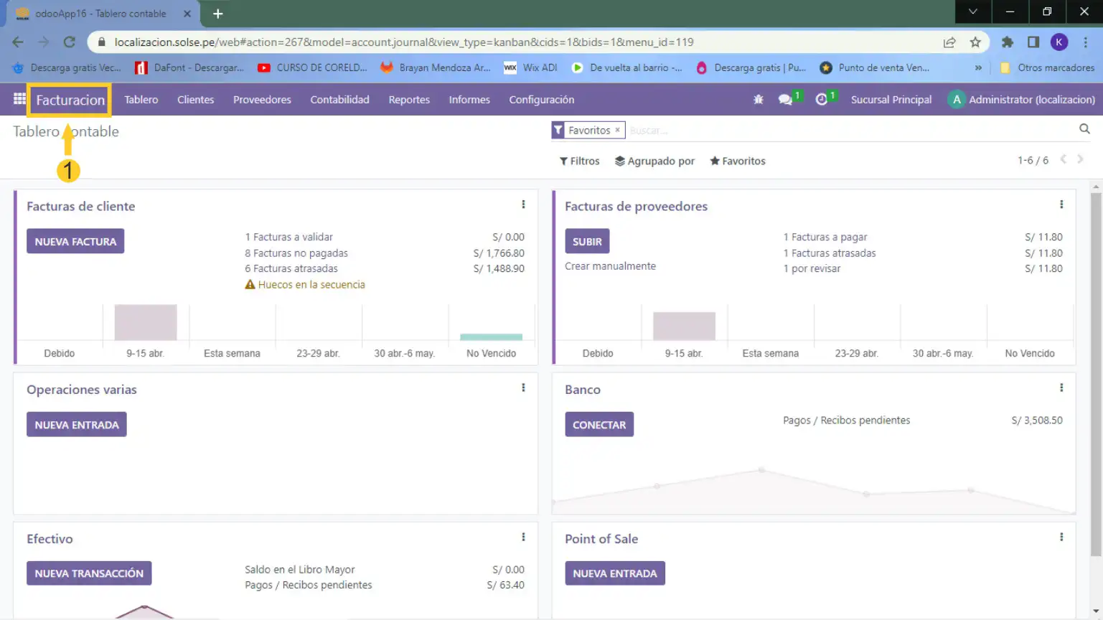
Task: Open the Configuración menu
Action: [x=541, y=100]
